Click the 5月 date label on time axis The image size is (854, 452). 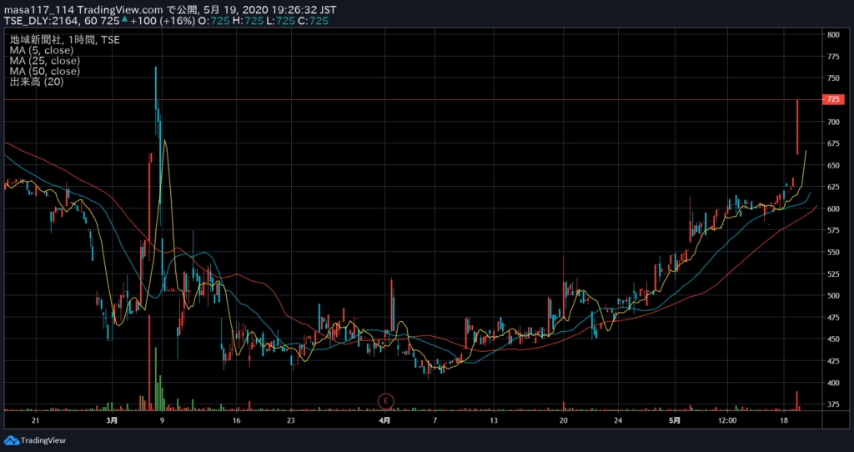coord(674,419)
